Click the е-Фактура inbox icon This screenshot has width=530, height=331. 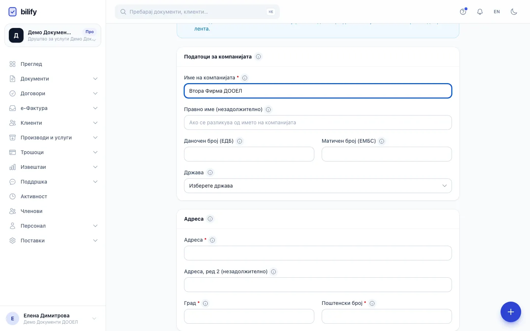pos(13,108)
